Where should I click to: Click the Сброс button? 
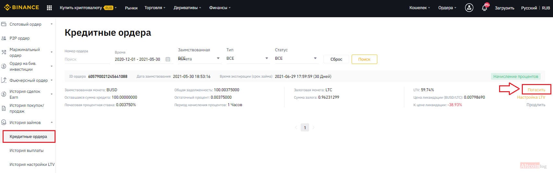pos(336,59)
